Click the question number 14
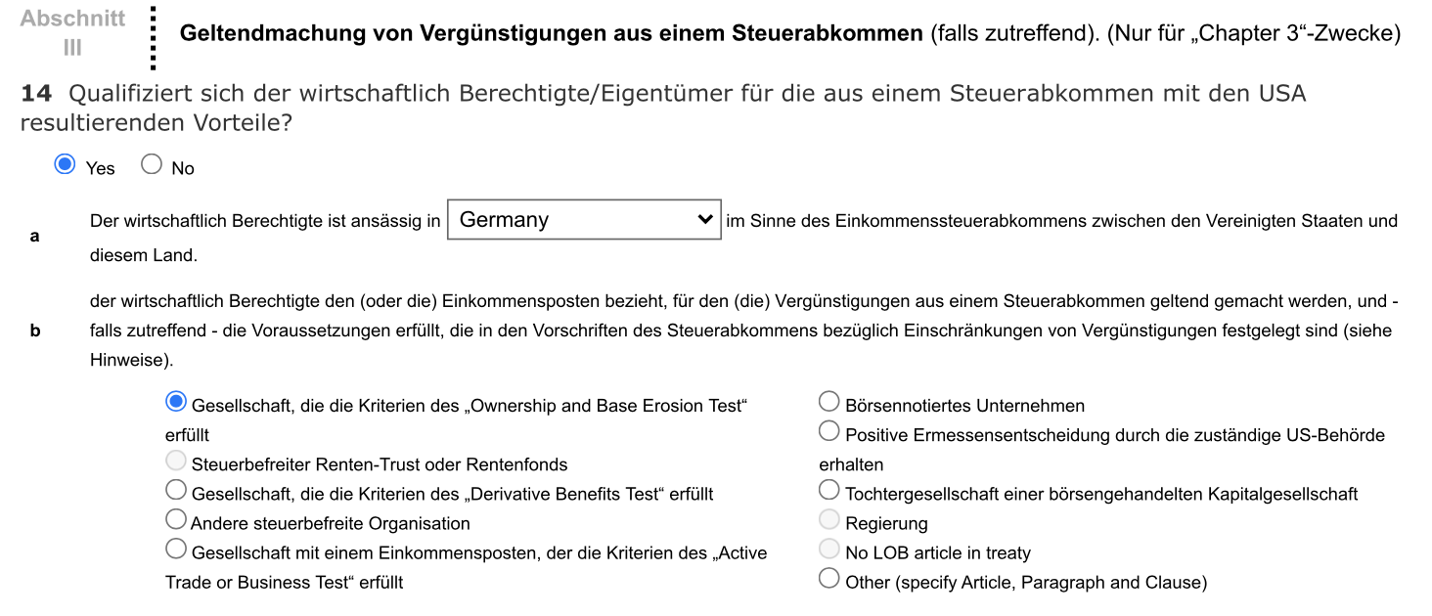Viewport: 1432px width, 616px height. tap(36, 94)
